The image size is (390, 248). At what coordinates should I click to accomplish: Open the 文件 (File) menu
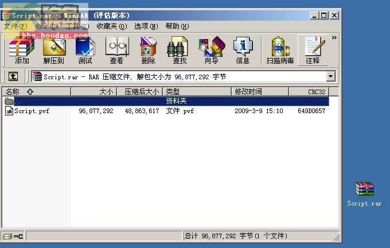coord(15,26)
